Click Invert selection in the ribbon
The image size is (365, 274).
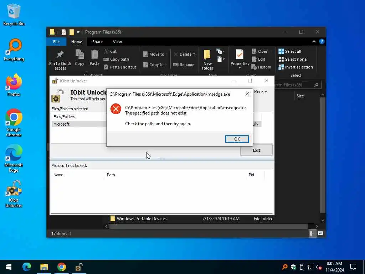pos(295,67)
